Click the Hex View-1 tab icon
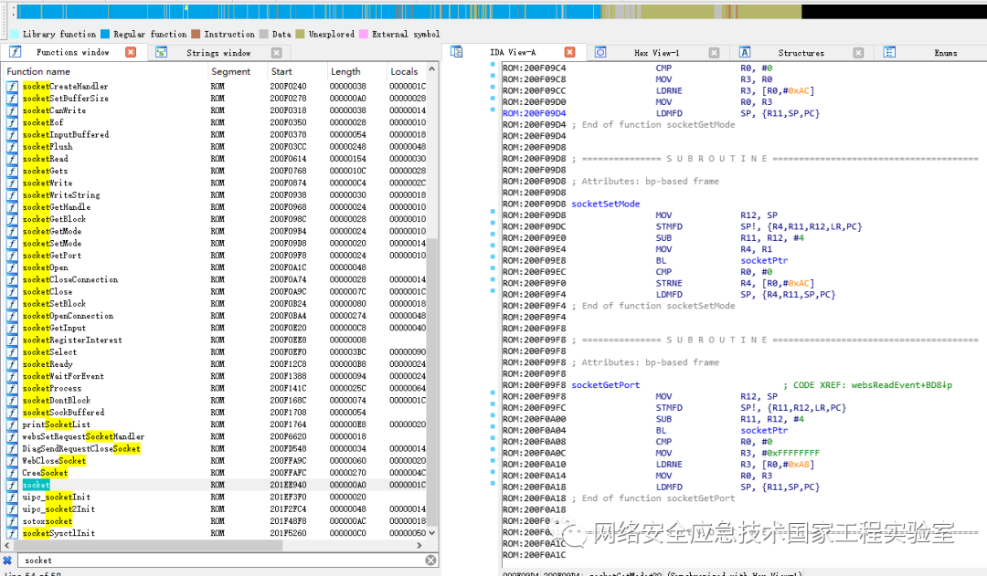The image size is (987, 576). pyautogui.click(x=600, y=53)
